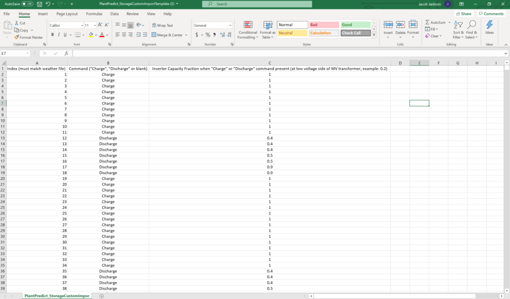Open the Comments pane button
Screen dimensions: 510x299
coord(491,13)
